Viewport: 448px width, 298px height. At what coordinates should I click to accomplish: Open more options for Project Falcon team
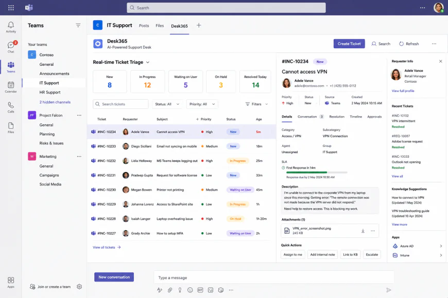(79, 115)
